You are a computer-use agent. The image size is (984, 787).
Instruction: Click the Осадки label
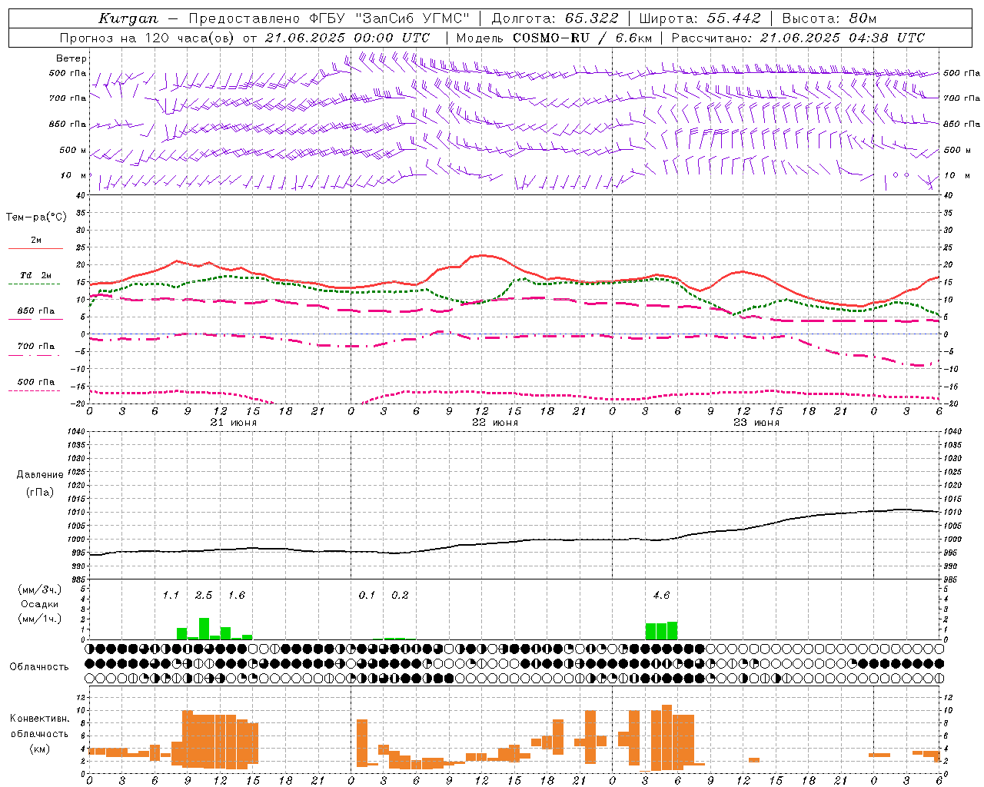pos(39,604)
